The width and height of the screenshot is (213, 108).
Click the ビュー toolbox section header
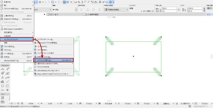[x=5, y=94]
